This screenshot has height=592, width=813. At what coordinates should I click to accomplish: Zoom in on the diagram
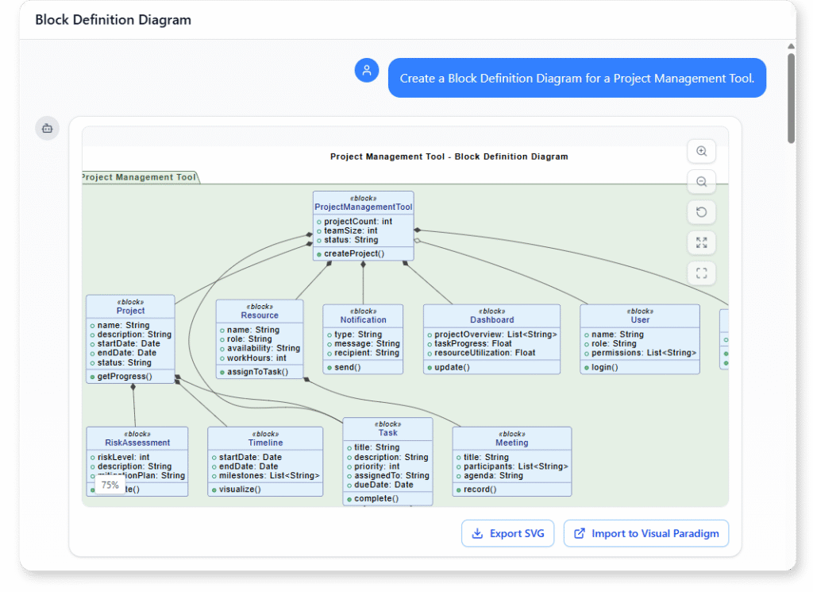click(x=702, y=151)
